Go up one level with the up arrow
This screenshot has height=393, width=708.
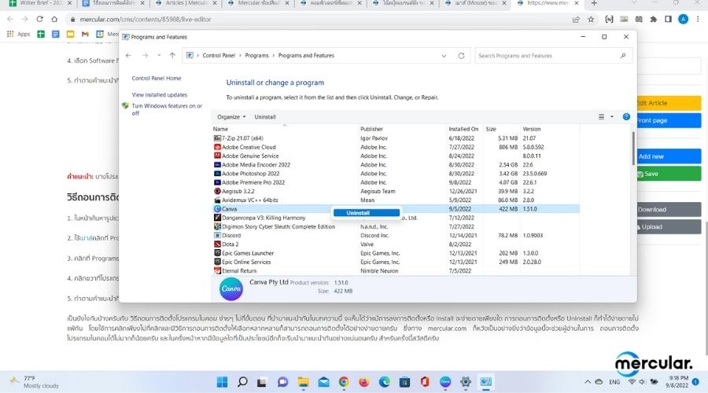point(172,56)
